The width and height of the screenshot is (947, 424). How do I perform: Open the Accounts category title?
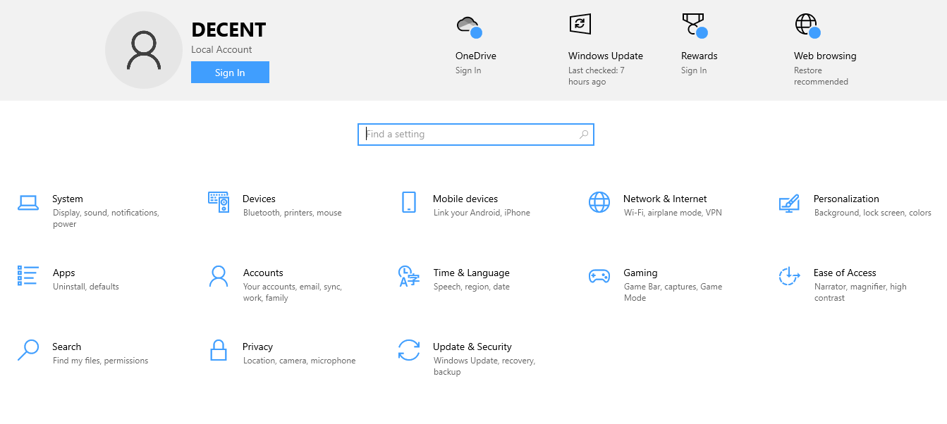tap(263, 273)
